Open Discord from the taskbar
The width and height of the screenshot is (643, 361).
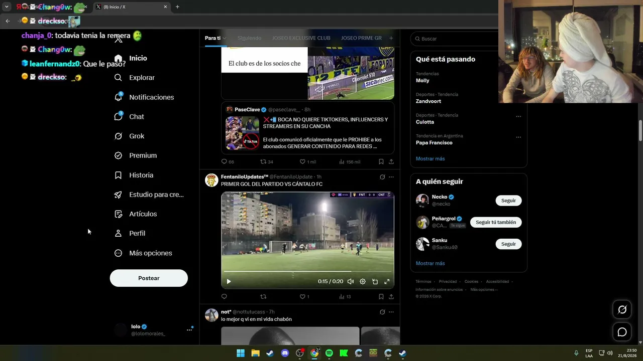pyautogui.click(x=285, y=353)
